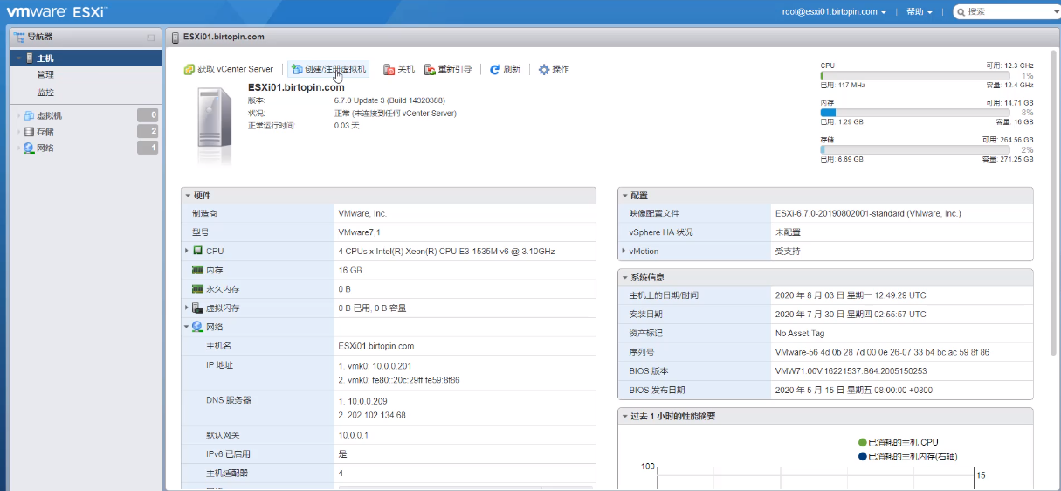
Task: Click the 永久内存 icon in hardware table
Action: (x=197, y=288)
